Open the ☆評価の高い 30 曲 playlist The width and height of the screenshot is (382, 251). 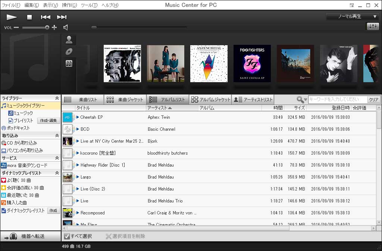pos(23,188)
